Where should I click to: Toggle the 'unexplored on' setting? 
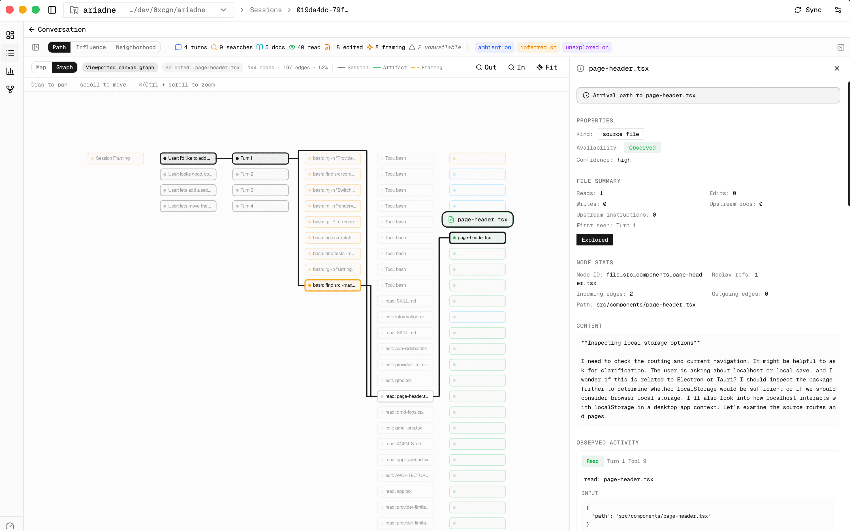pyautogui.click(x=587, y=47)
